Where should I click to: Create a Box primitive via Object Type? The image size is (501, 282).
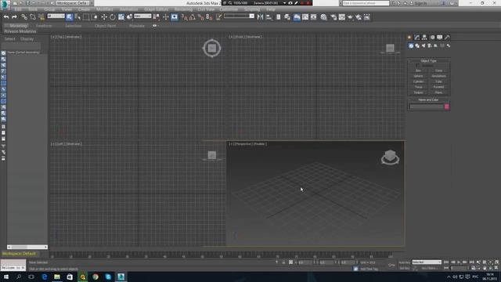(x=418, y=70)
